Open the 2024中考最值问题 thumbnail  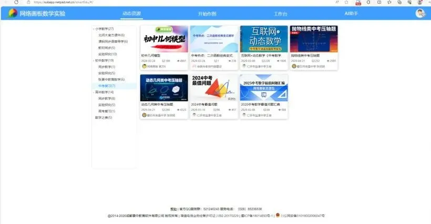click(x=214, y=88)
